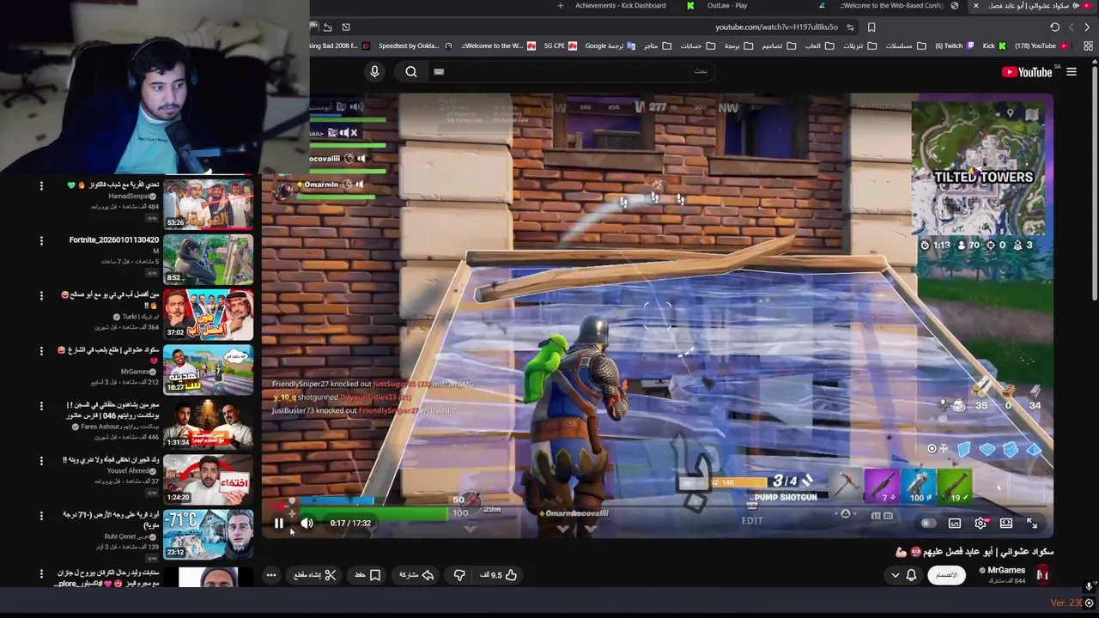Create a clip with the scissors button
Screen dimensions: 1099x618
click(315, 575)
